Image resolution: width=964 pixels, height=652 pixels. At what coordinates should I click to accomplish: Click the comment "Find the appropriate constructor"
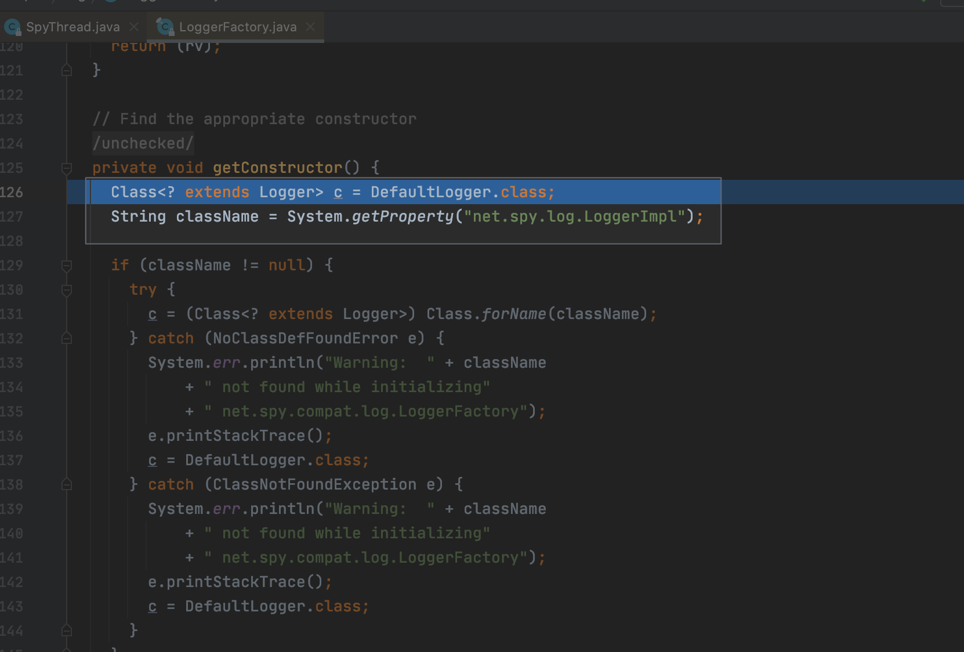(x=268, y=119)
